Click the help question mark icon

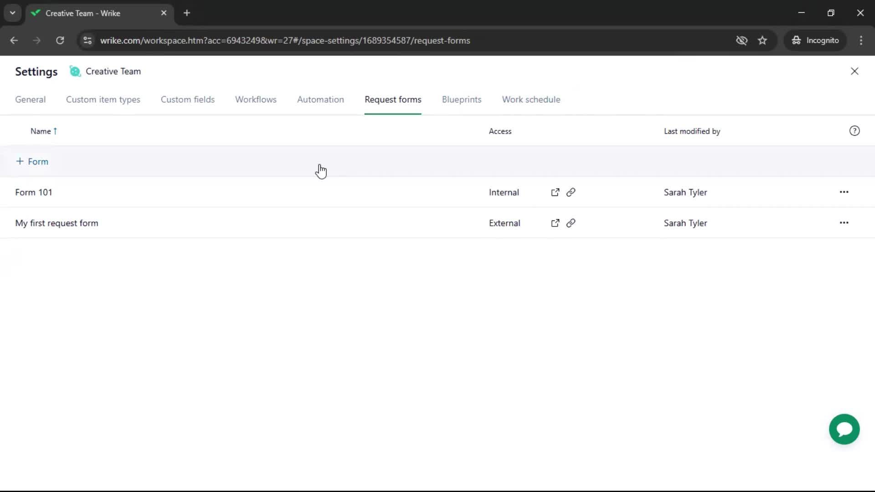click(854, 131)
